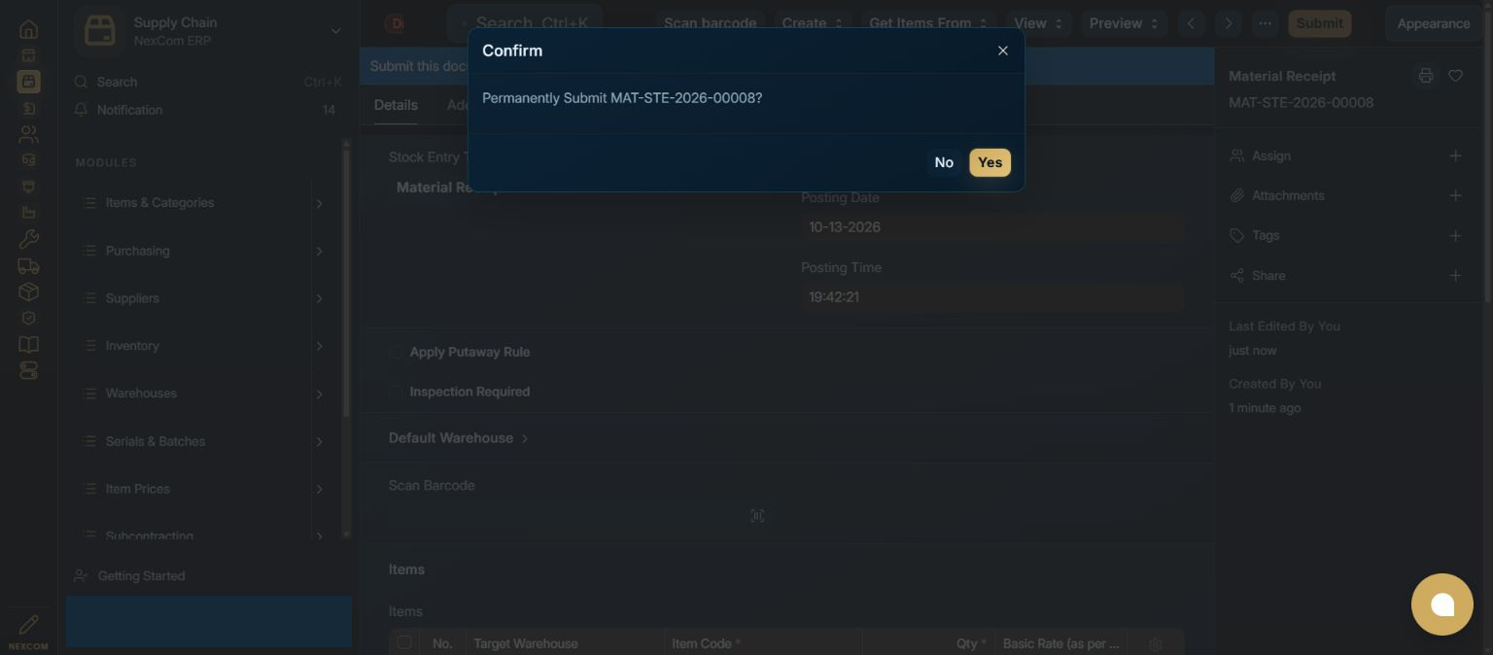This screenshot has height=655, width=1493.
Task: Toggle the Apply Putaway Rule checkbox
Action: point(396,353)
